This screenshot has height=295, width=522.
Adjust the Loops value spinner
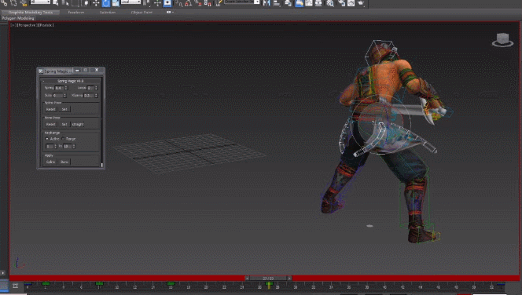pos(96,88)
